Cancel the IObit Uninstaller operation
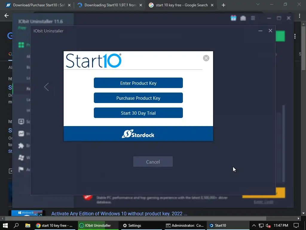The width and height of the screenshot is (306, 230). coord(153,161)
